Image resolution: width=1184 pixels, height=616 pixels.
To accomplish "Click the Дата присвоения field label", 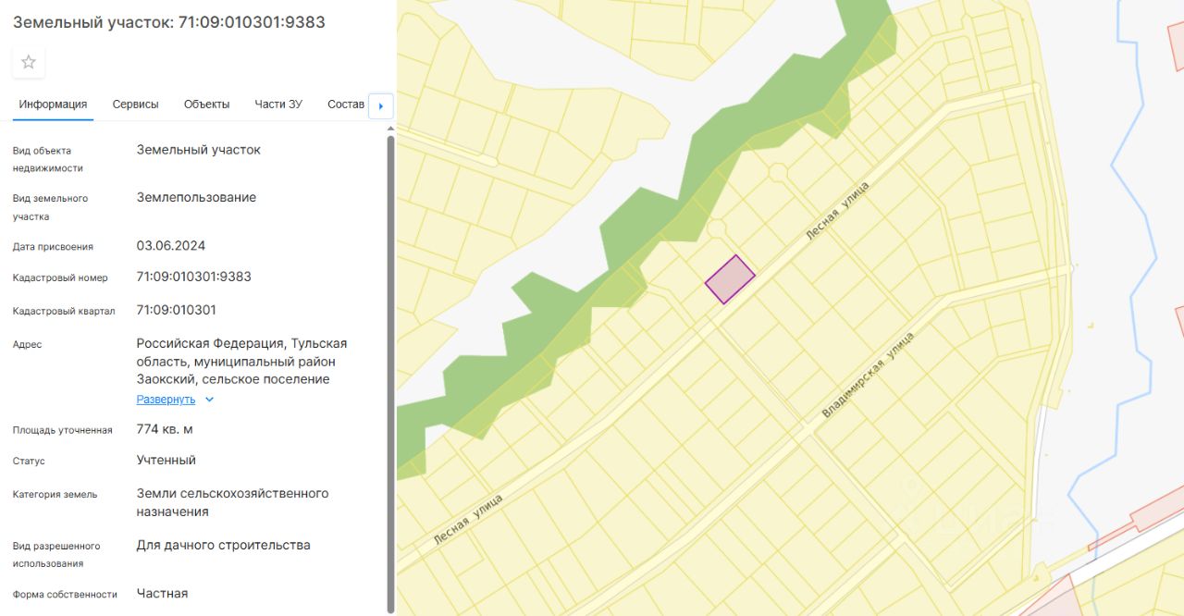I will pyautogui.click(x=53, y=247).
